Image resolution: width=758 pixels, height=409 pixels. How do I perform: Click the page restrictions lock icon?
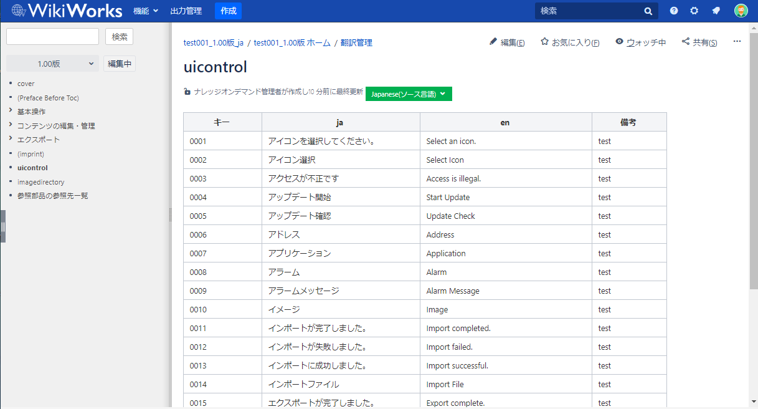click(x=187, y=92)
